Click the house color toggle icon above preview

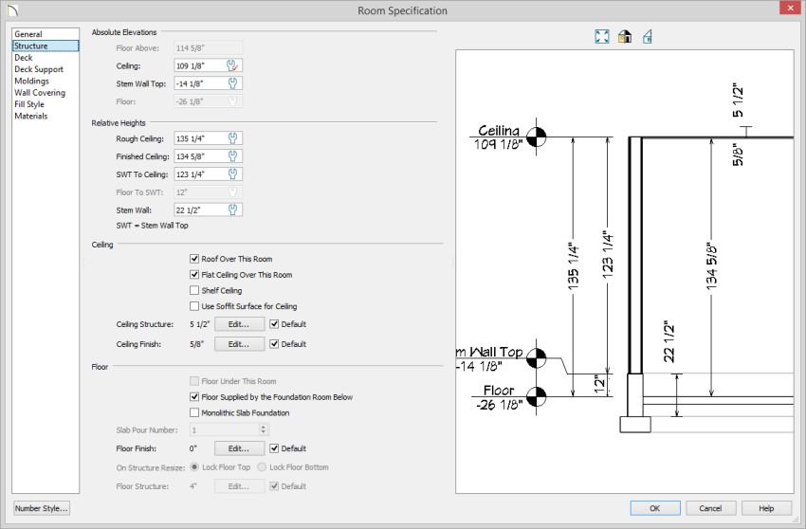pos(625,37)
